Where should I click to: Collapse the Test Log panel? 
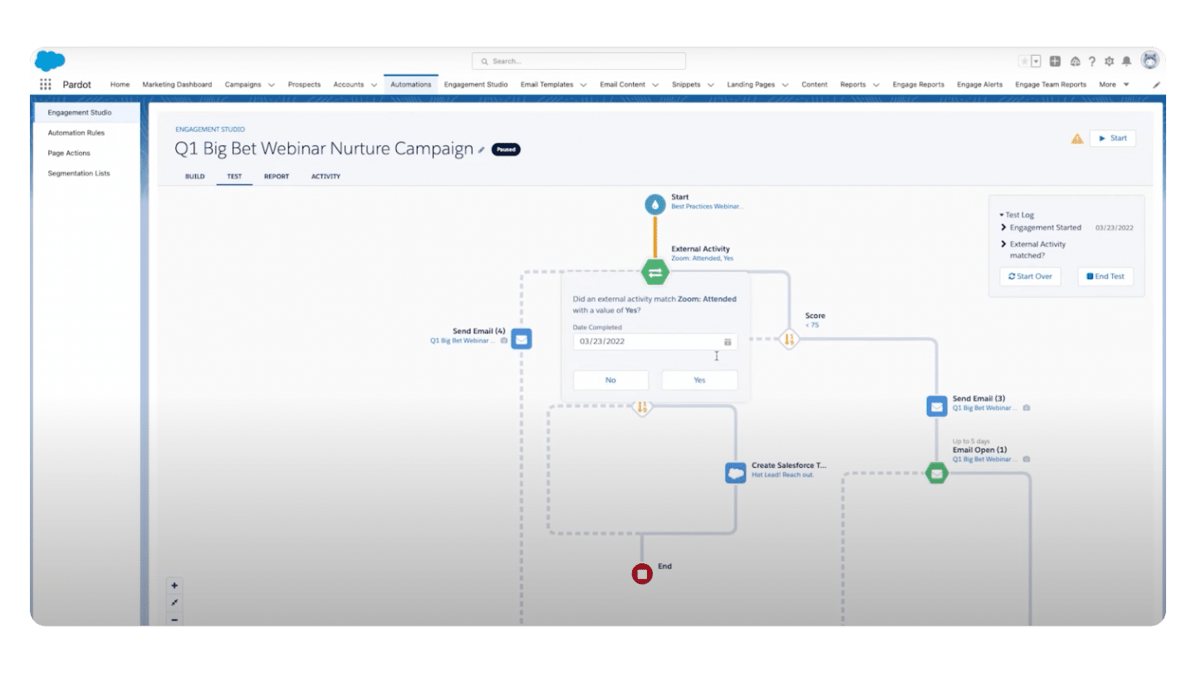(x=1002, y=214)
